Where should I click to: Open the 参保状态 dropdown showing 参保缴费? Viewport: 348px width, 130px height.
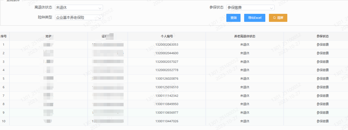pyautogui.click(x=250, y=7)
